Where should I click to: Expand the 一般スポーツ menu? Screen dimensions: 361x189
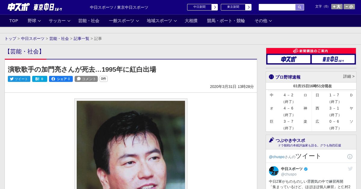pyautogui.click(x=124, y=21)
